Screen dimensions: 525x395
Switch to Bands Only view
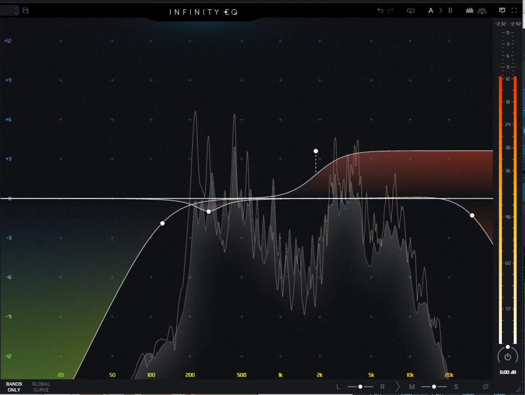pos(14,387)
